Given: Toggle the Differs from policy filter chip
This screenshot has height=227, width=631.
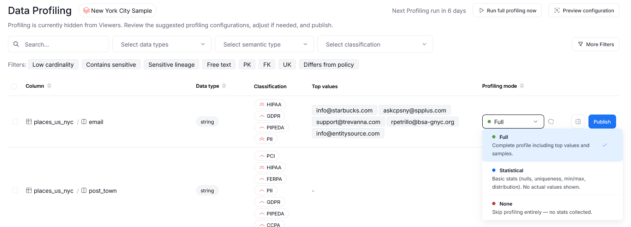Looking at the screenshot, I should point(329,64).
